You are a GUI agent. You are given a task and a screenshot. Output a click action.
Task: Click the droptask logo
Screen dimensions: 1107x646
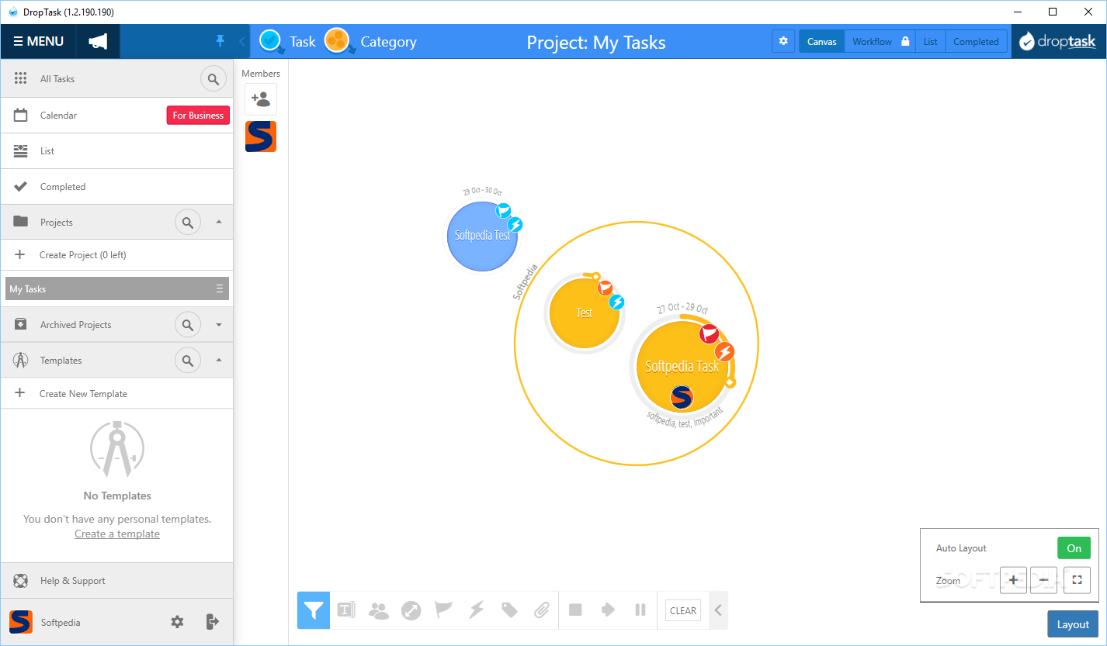[x=1058, y=42]
